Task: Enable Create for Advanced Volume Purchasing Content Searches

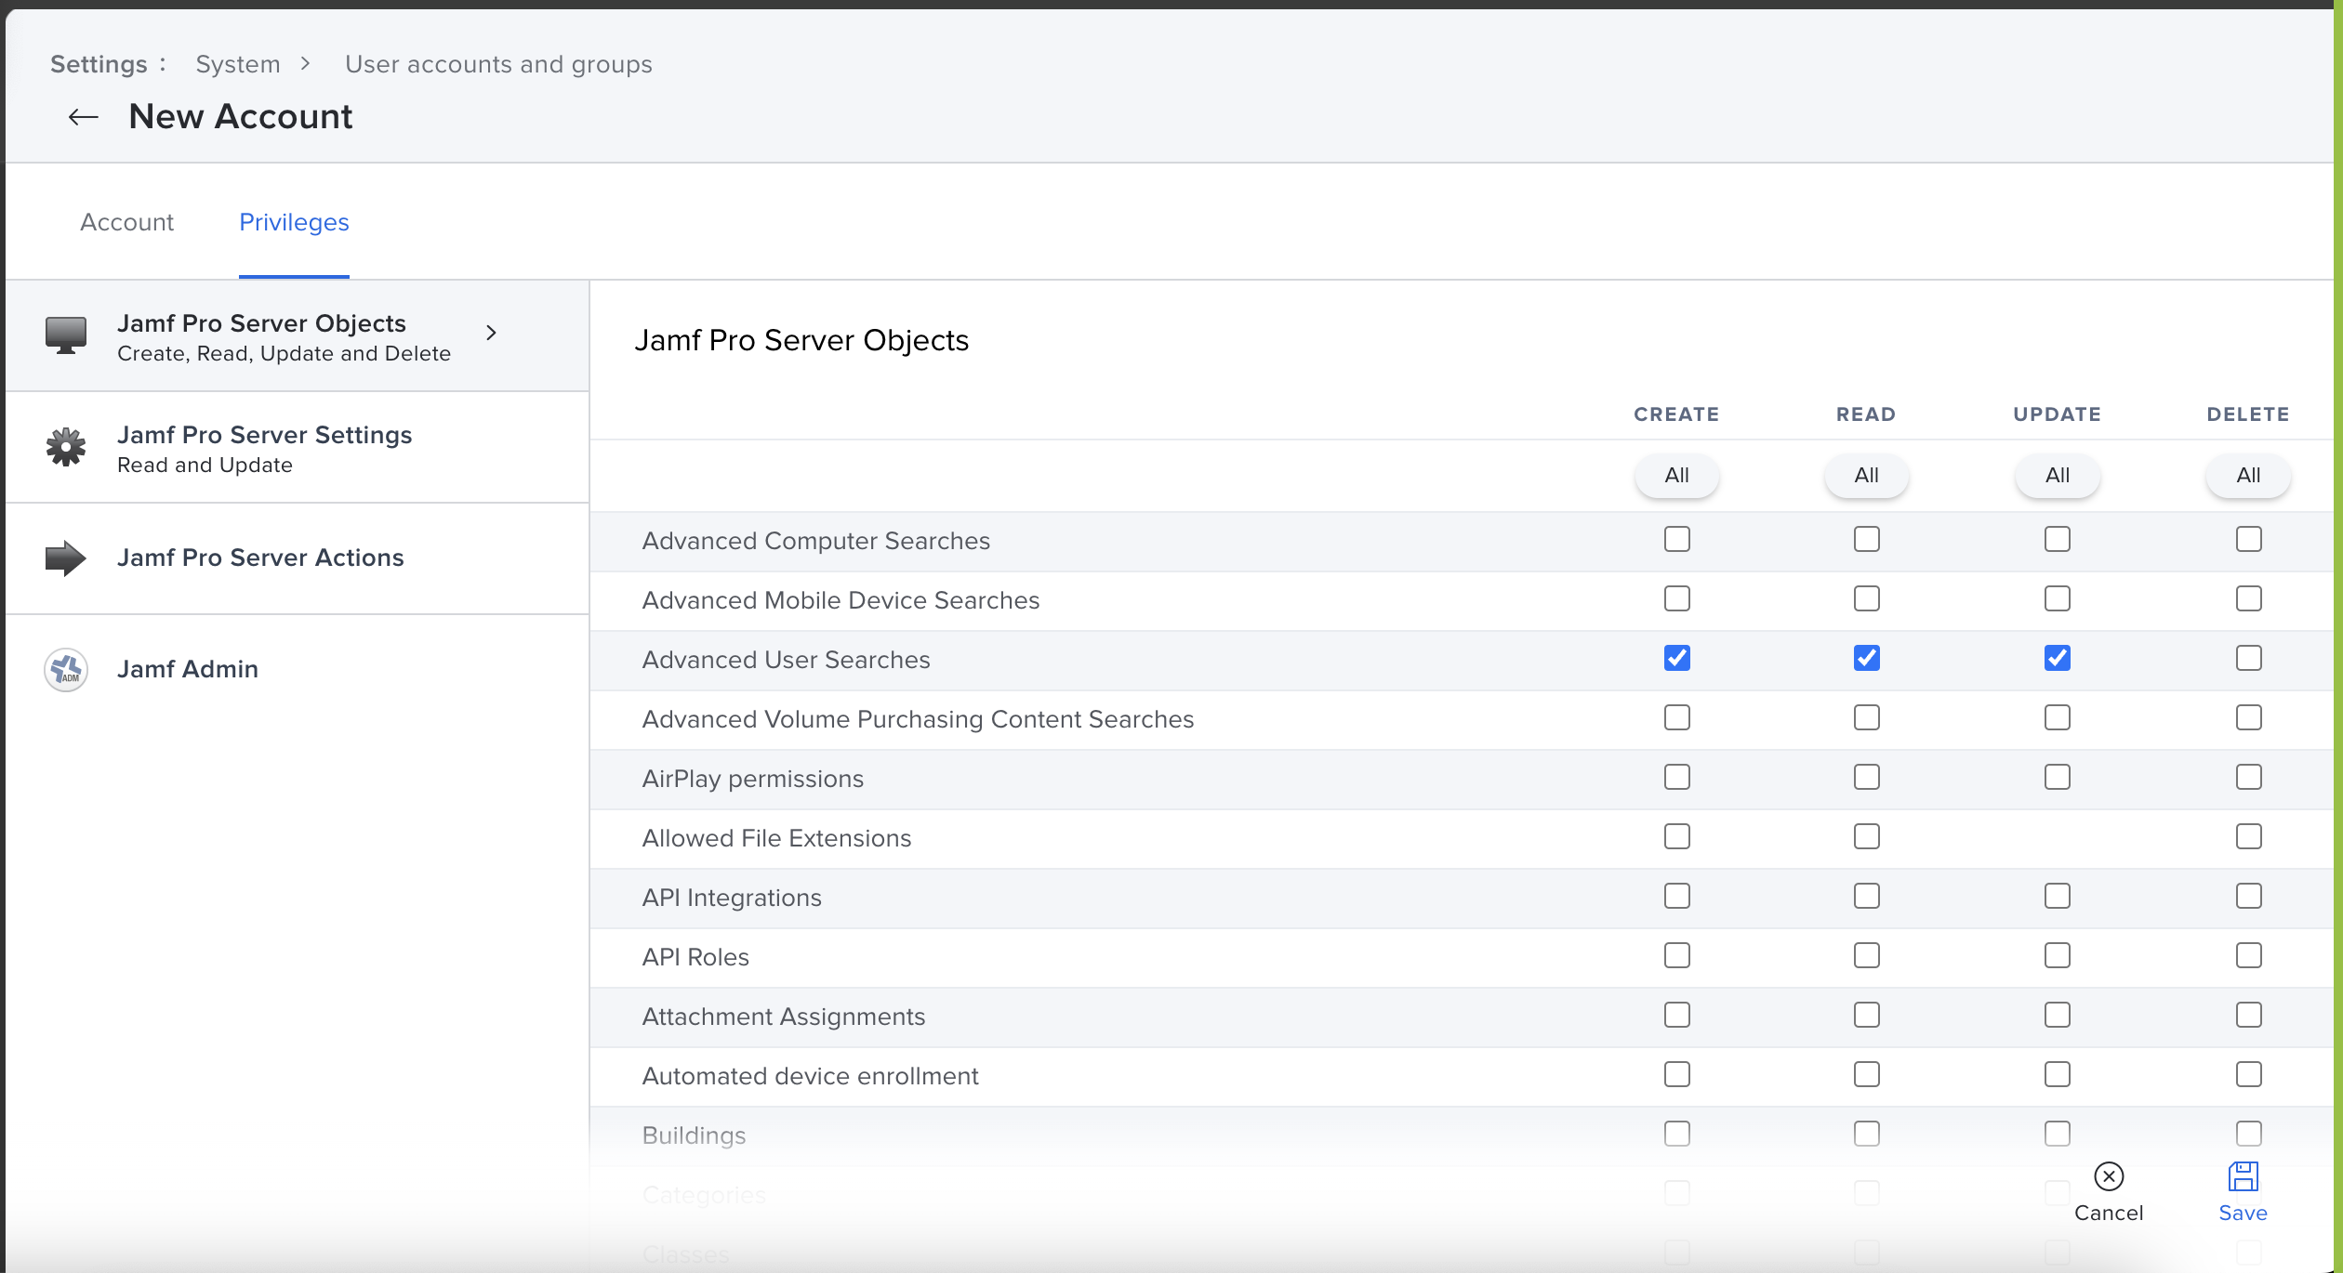Action: pyautogui.click(x=1677, y=717)
